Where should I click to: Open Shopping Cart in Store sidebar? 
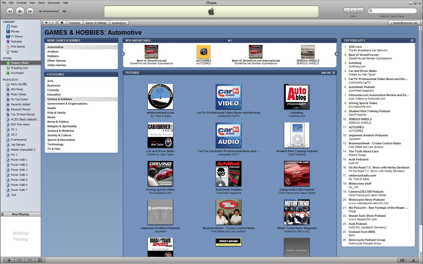[x=19, y=68]
